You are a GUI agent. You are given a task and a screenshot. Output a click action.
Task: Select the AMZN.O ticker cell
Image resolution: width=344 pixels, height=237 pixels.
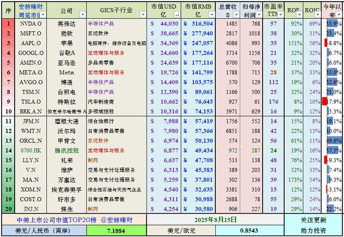tap(31, 62)
